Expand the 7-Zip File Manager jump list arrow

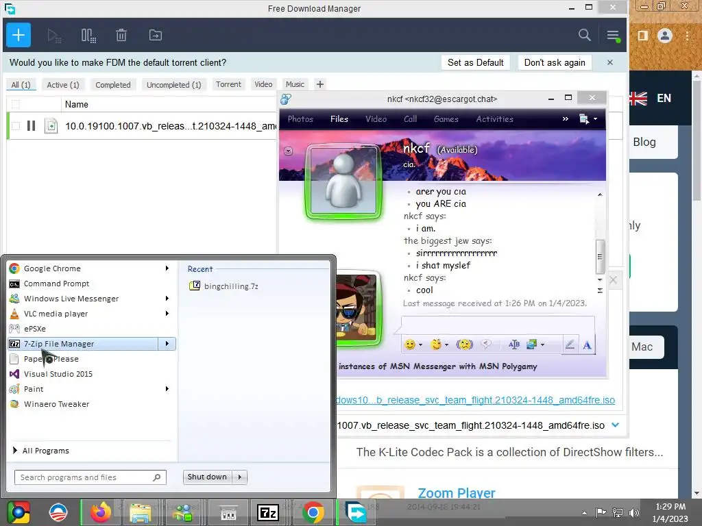(x=167, y=344)
